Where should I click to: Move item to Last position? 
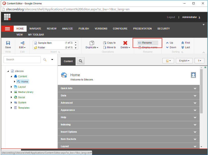(x=185, y=47)
